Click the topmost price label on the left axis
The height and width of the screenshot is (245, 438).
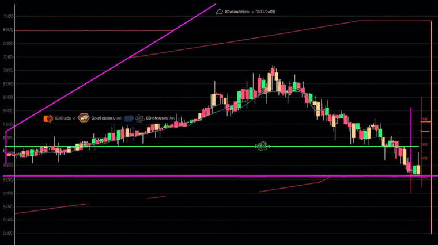[8, 17]
